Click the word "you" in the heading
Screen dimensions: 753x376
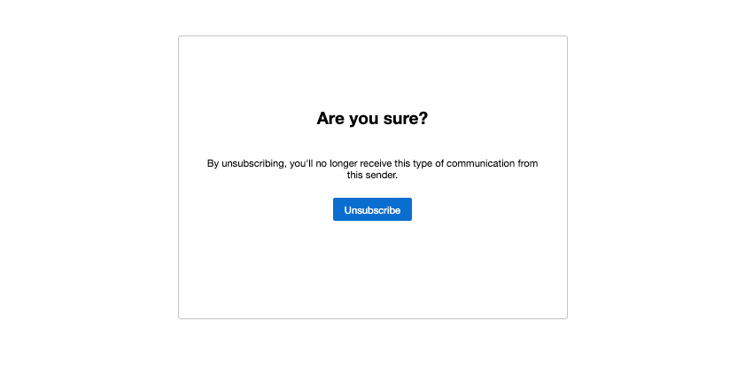(364, 118)
